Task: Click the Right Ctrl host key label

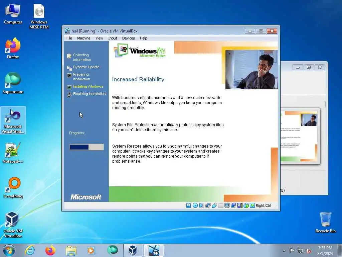Action: [263, 205]
